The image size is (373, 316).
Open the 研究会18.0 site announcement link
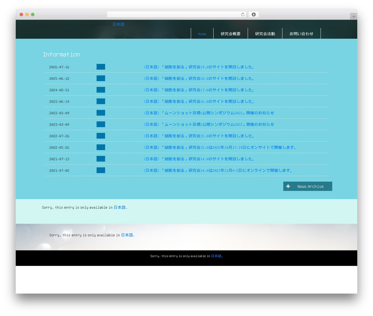tap(199, 78)
